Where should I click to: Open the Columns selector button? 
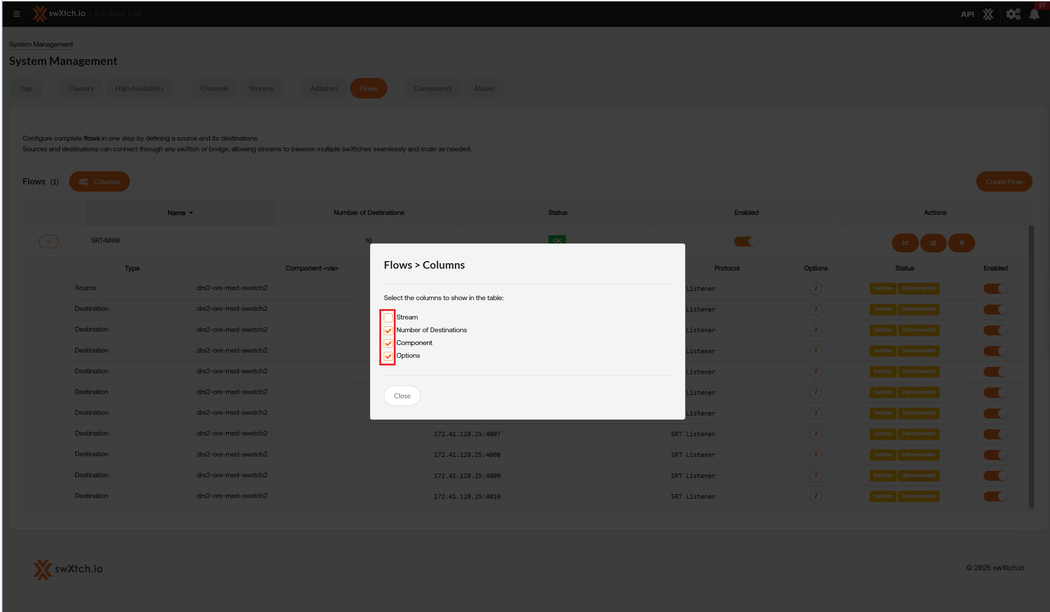(99, 182)
